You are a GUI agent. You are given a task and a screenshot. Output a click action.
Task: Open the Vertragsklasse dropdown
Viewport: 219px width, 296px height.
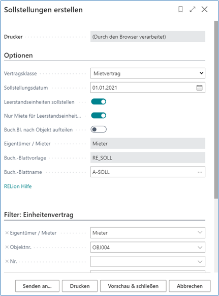tap(148, 73)
